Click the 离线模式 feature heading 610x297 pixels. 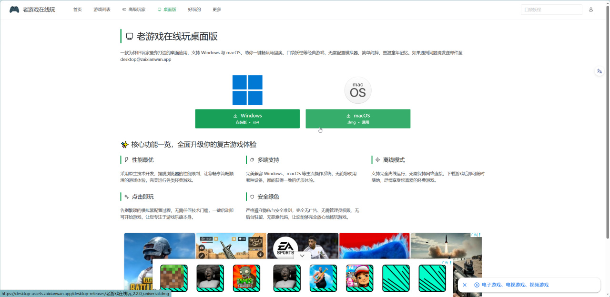click(x=394, y=160)
